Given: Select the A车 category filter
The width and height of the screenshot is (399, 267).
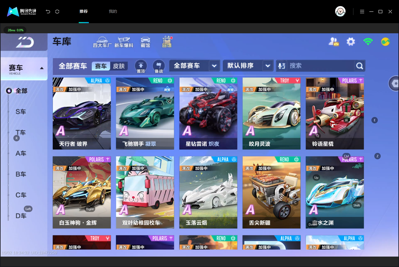Looking at the screenshot, I should click(21, 153).
